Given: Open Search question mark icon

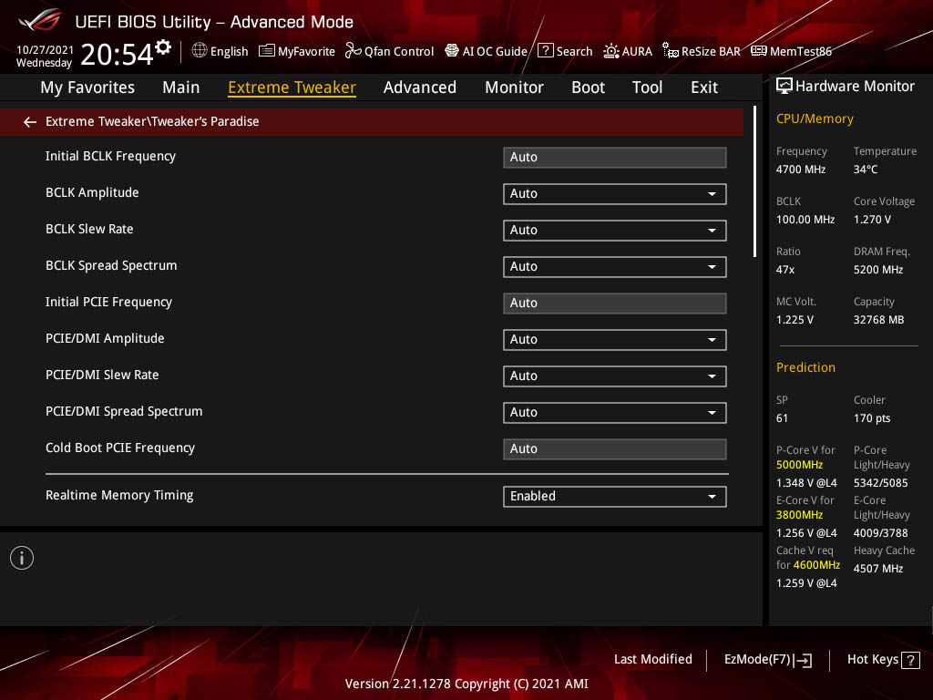Looking at the screenshot, I should point(546,51).
